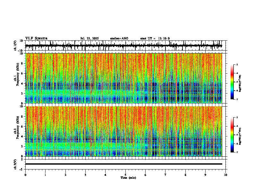Click the "Time (min)" axis label
This screenshot has width=254, height=196.
(x=128, y=178)
